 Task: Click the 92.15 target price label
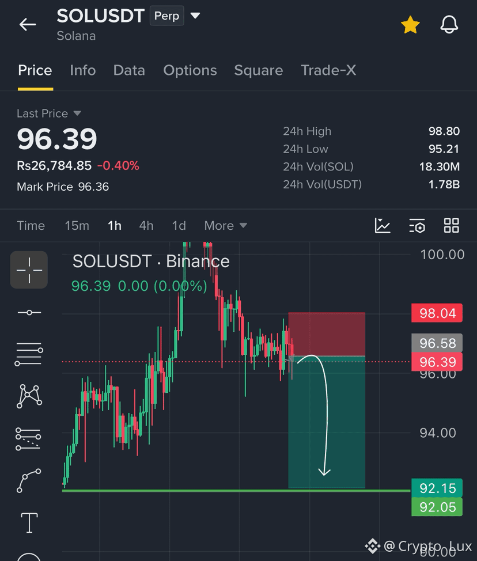coord(437,488)
